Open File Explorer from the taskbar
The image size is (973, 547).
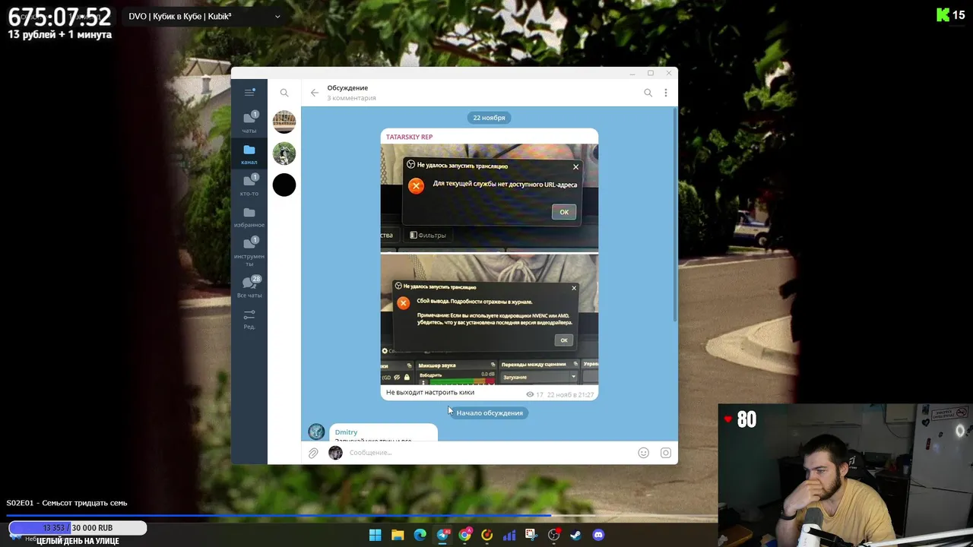click(x=398, y=535)
